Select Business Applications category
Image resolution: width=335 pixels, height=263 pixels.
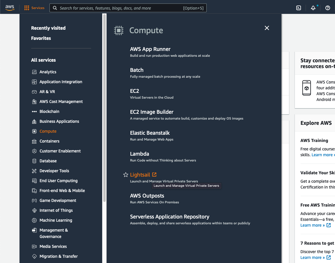point(59,122)
